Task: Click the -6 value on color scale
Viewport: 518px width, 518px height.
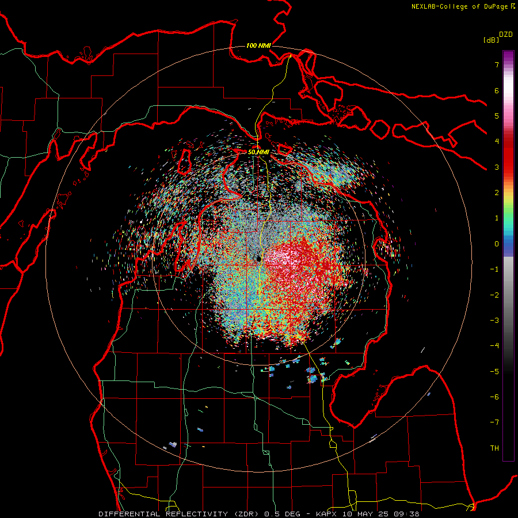Action: pyautogui.click(x=494, y=397)
